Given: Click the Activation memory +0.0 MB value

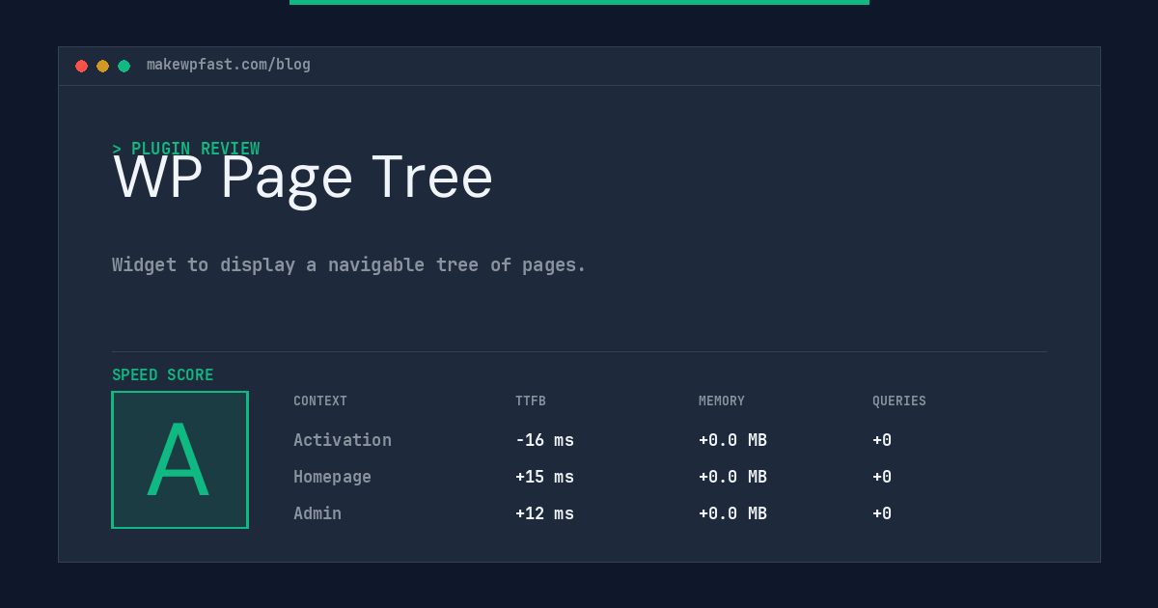Looking at the screenshot, I should click(x=732, y=440).
